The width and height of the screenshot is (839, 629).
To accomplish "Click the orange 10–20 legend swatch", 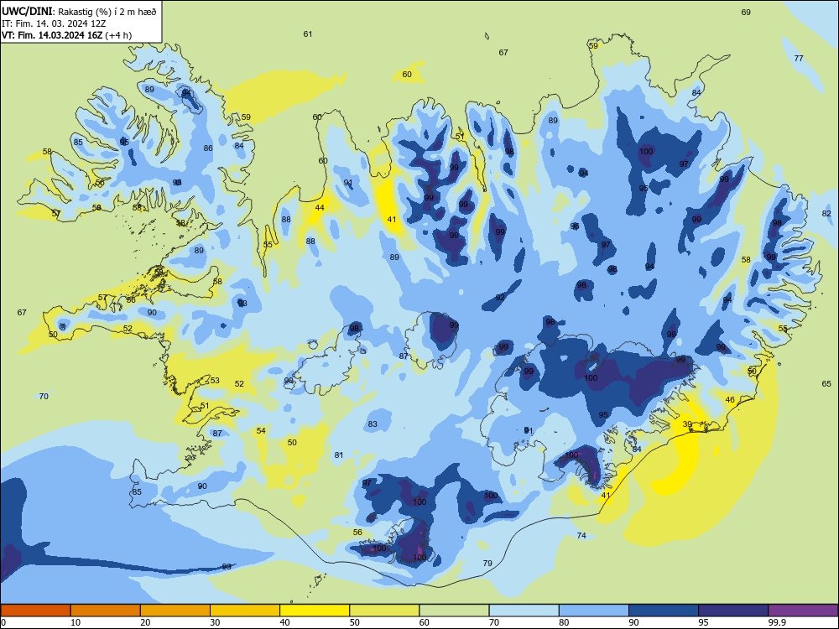I will pos(106,611).
